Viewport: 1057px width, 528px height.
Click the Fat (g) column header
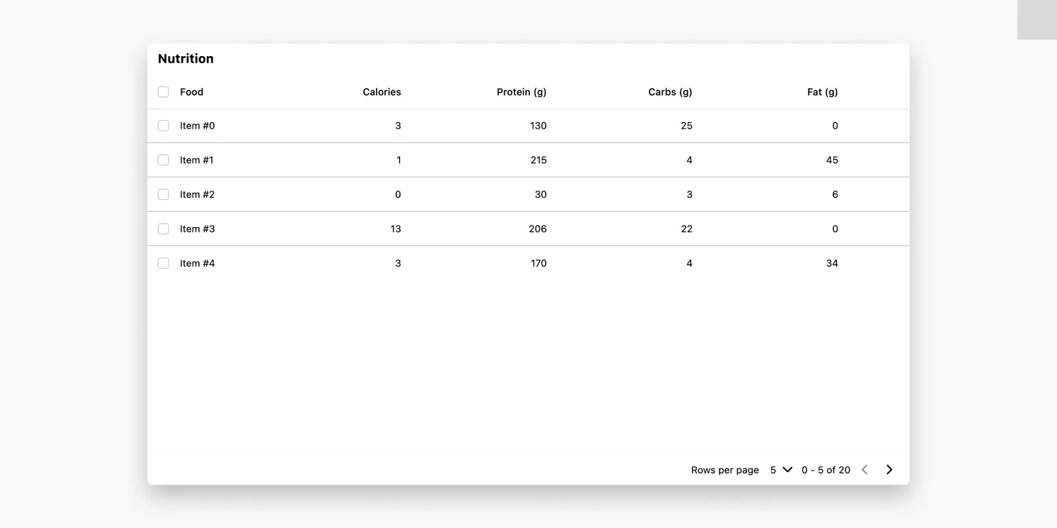[x=822, y=92]
